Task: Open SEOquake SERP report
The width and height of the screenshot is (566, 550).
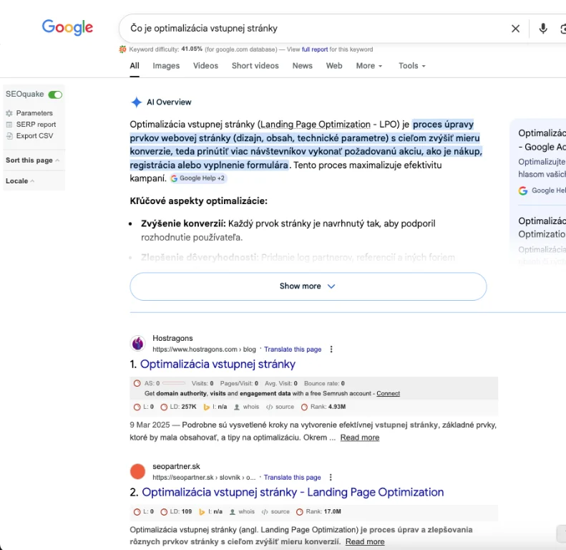Action: pyautogui.click(x=36, y=125)
